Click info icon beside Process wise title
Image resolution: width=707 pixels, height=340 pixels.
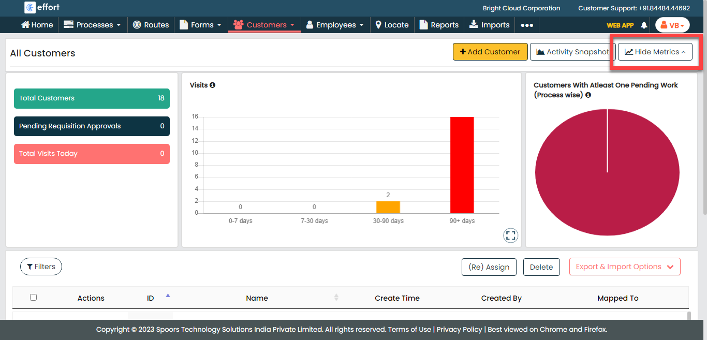click(x=588, y=95)
